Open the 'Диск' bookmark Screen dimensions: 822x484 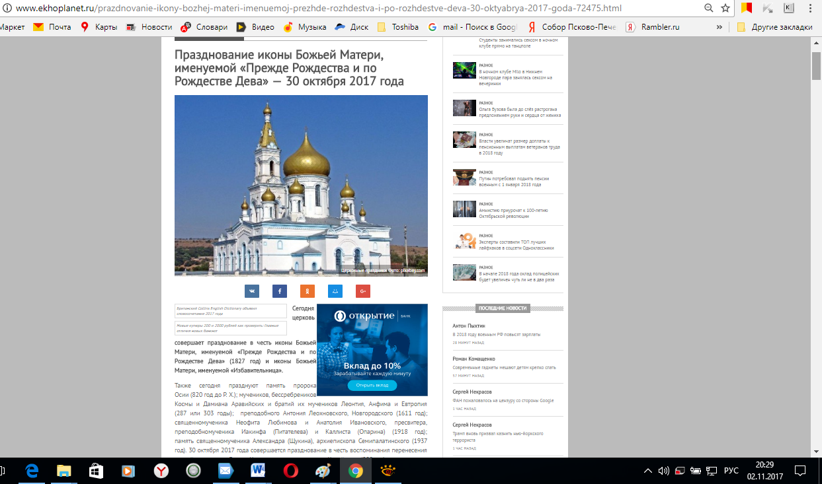[351, 27]
